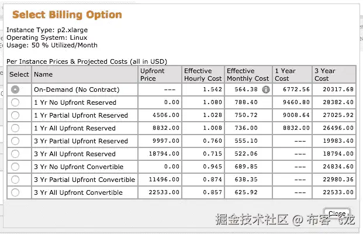This screenshot has width=363, height=234.
Task: Select 1 Yr No Upfront Reserved option
Action: click(x=15, y=102)
